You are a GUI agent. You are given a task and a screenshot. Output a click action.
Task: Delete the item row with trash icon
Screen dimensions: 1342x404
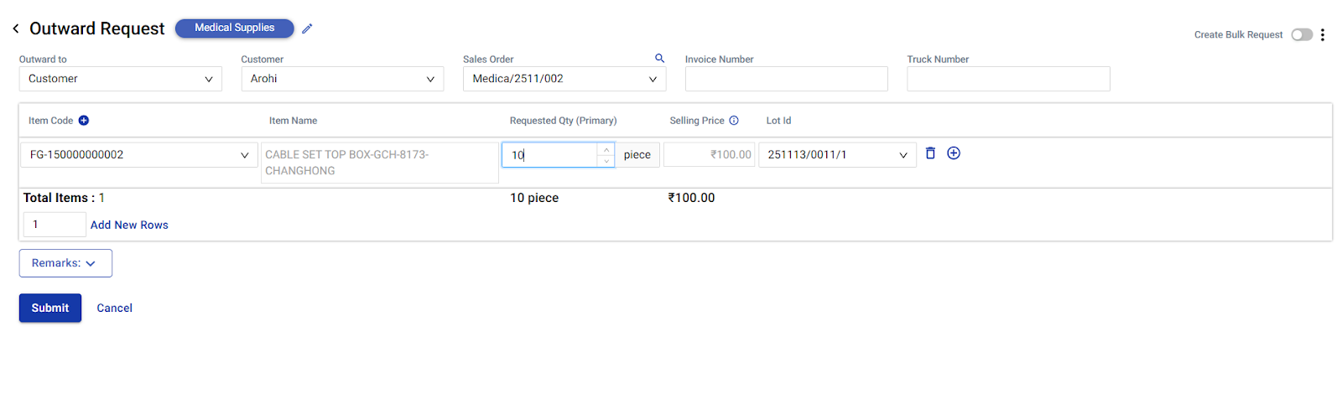[x=930, y=153]
